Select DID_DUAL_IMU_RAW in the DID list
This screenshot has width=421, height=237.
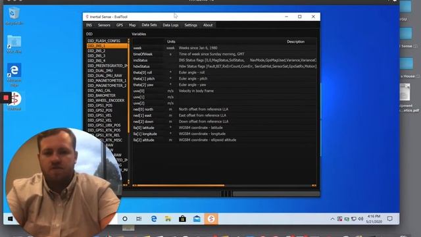107,76
